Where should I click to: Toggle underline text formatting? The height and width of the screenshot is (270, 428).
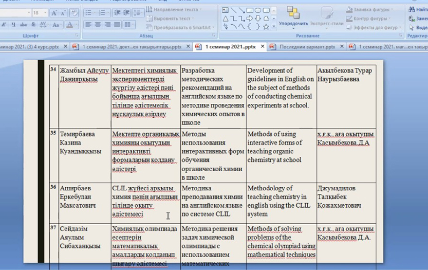click(15, 24)
